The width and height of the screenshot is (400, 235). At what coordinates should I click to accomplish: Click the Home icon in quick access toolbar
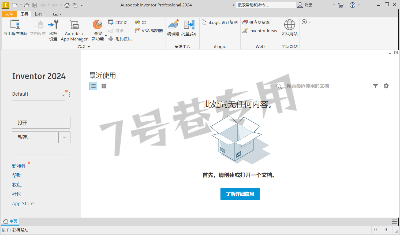pos(67,5)
